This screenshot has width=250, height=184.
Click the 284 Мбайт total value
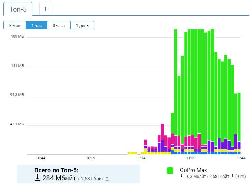pos(59,178)
